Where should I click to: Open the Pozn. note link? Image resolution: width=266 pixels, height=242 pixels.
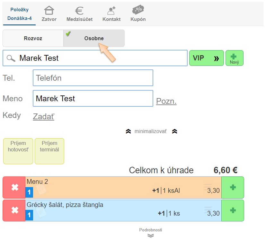click(x=166, y=102)
